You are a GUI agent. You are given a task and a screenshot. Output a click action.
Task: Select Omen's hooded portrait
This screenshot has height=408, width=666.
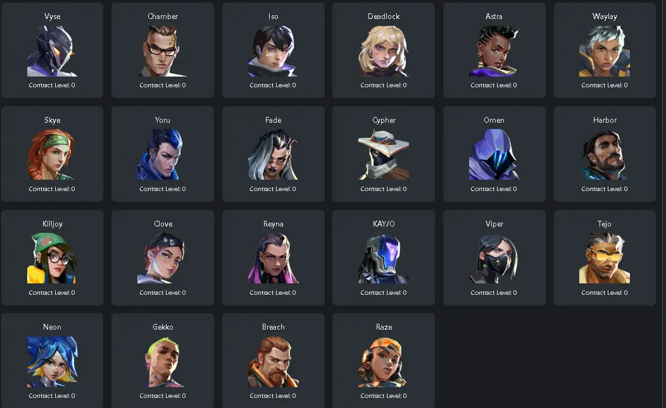click(x=494, y=154)
